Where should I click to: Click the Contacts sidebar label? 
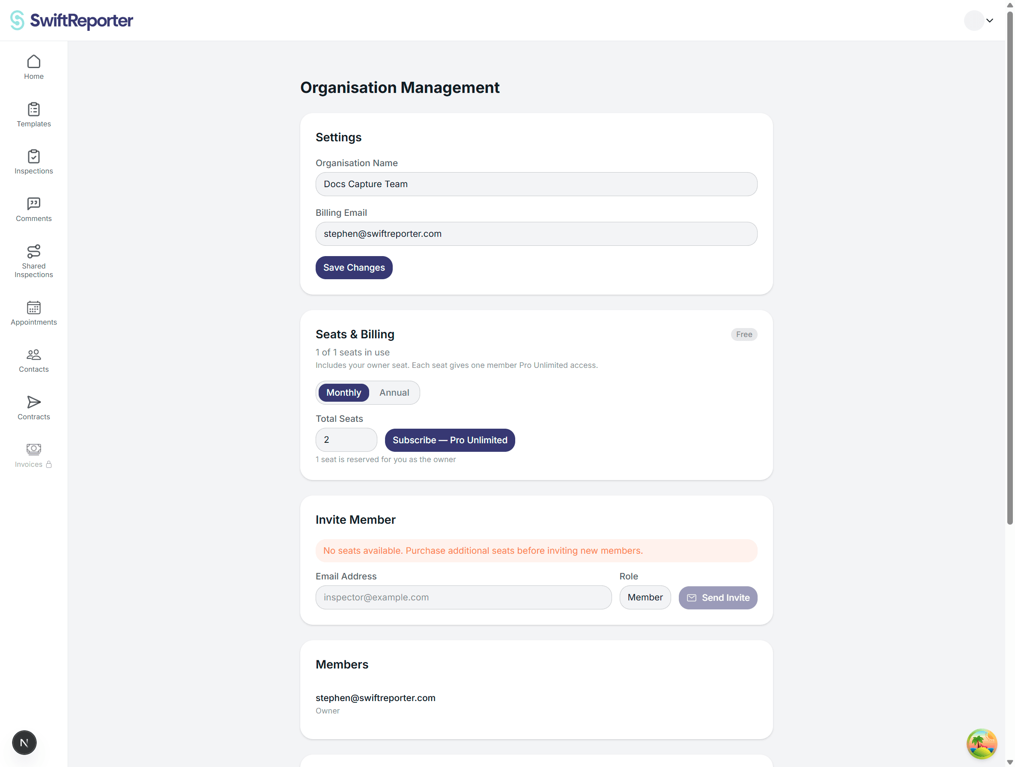tap(33, 369)
